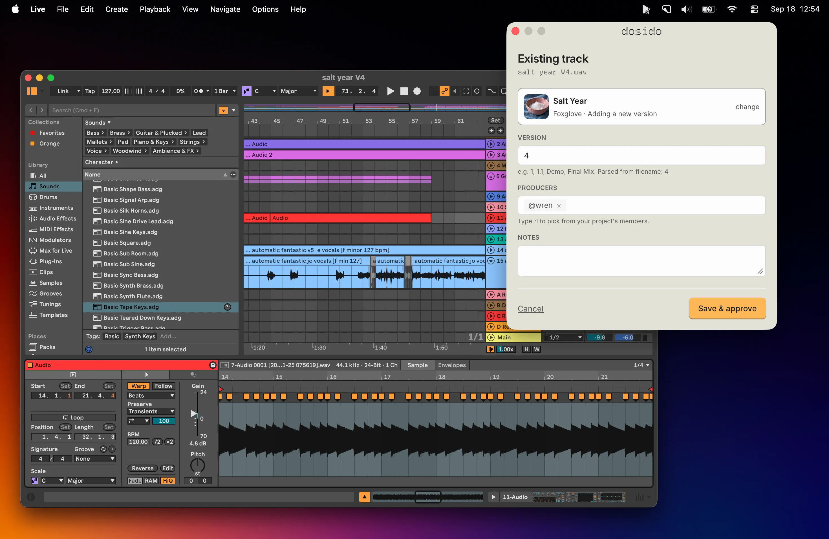Open the Beats warp mode dropdown
This screenshot has width=829, height=539.
coord(151,396)
